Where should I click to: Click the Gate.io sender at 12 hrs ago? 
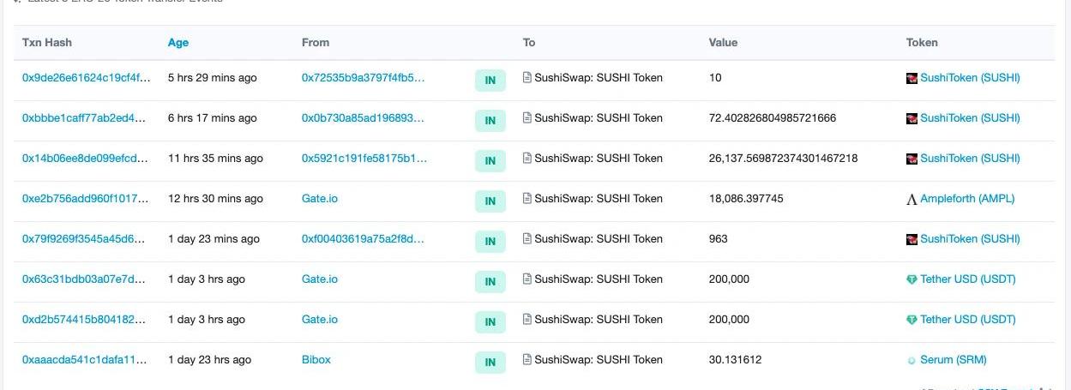click(319, 198)
